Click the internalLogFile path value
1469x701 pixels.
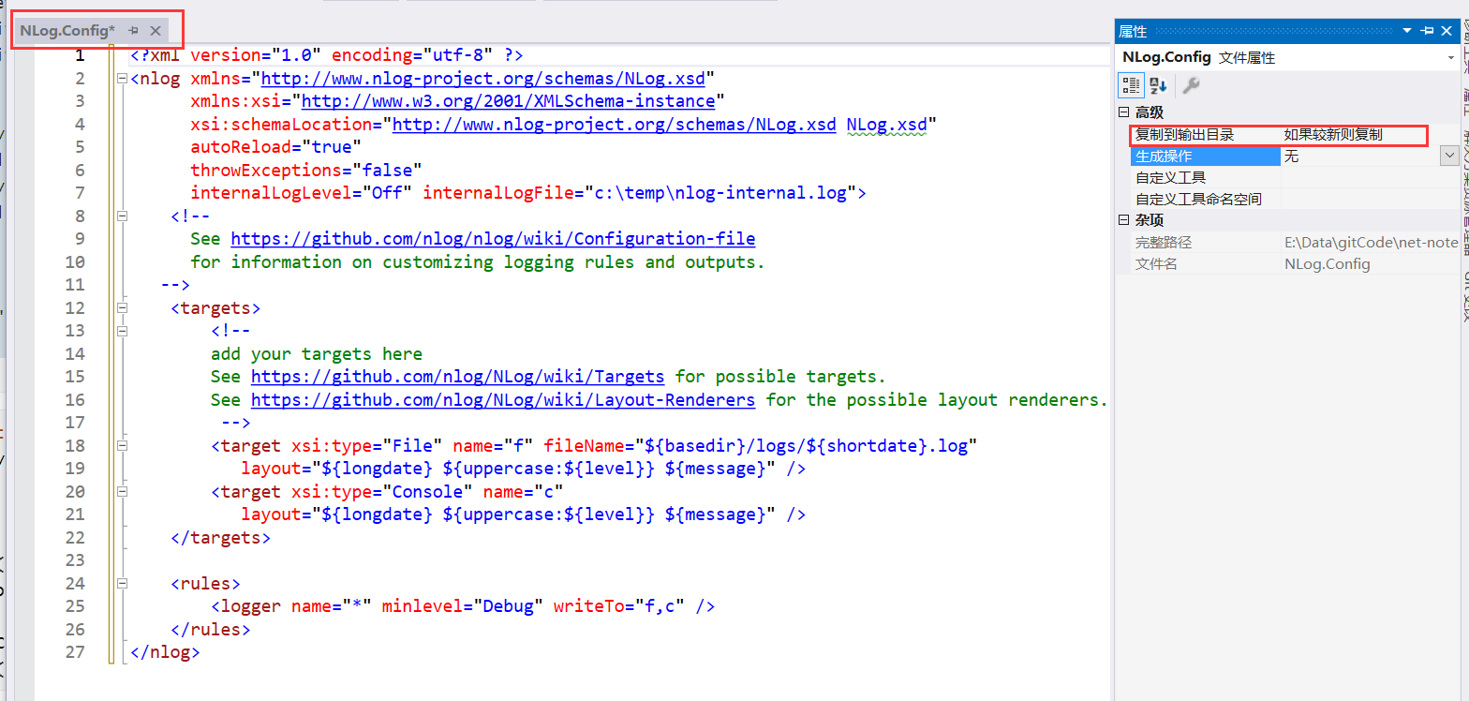coord(720,193)
